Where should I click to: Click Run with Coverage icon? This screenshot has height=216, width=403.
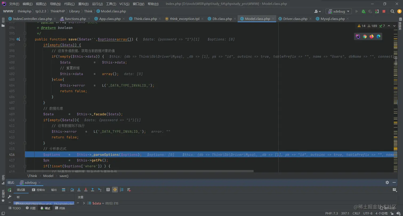370,11
